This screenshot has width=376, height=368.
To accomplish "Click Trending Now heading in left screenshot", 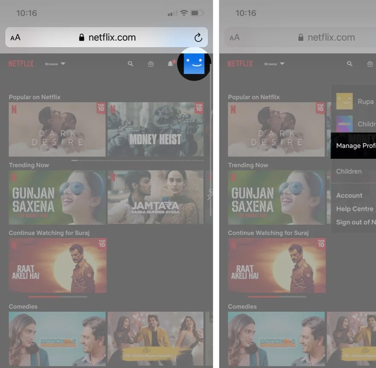I will pyautogui.click(x=29, y=165).
